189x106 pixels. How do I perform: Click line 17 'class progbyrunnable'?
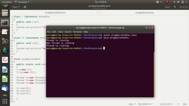[27, 59]
